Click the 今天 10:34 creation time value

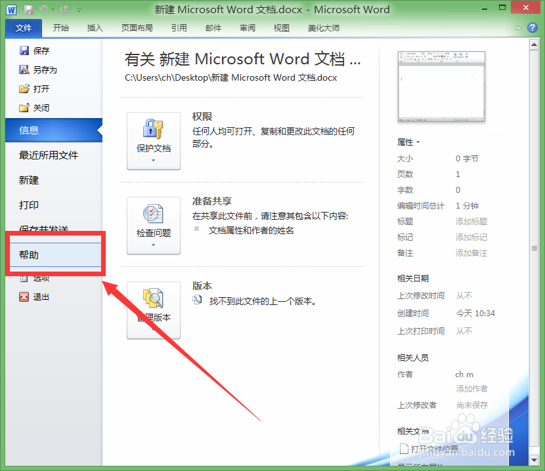pyautogui.click(x=475, y=314)
